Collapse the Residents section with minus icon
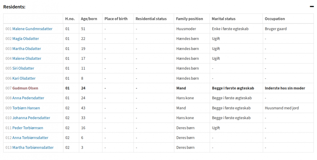317x160 pixels. tap(312, 7)
